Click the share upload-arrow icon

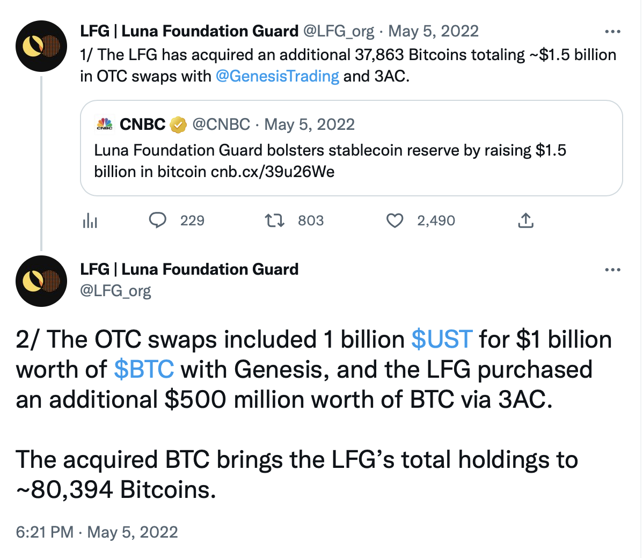pyautogui.click(x=525, y=220)
